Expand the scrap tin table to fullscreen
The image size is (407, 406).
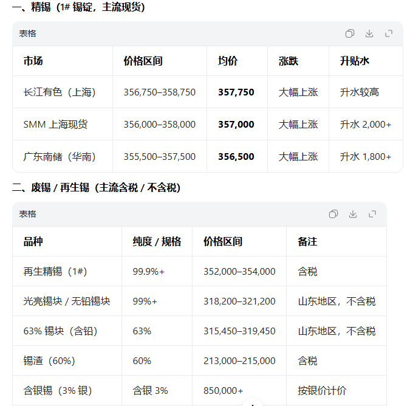372,214
